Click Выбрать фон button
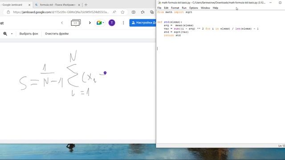Viewport: 285px width, 160px height. tap(28, 34)
